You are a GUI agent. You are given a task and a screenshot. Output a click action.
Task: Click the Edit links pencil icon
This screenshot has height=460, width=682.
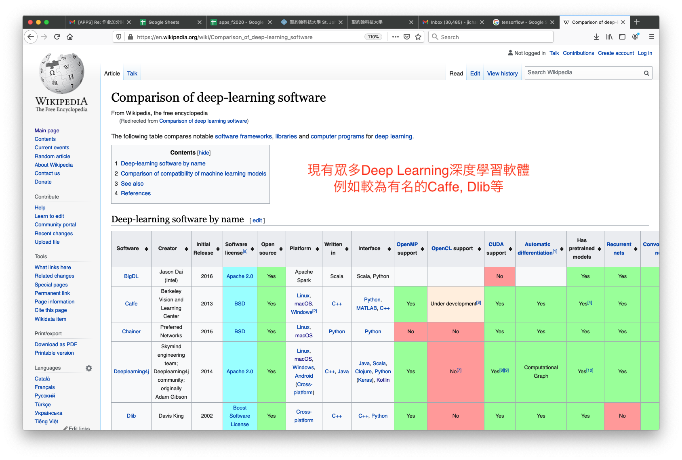coord(65,429)
